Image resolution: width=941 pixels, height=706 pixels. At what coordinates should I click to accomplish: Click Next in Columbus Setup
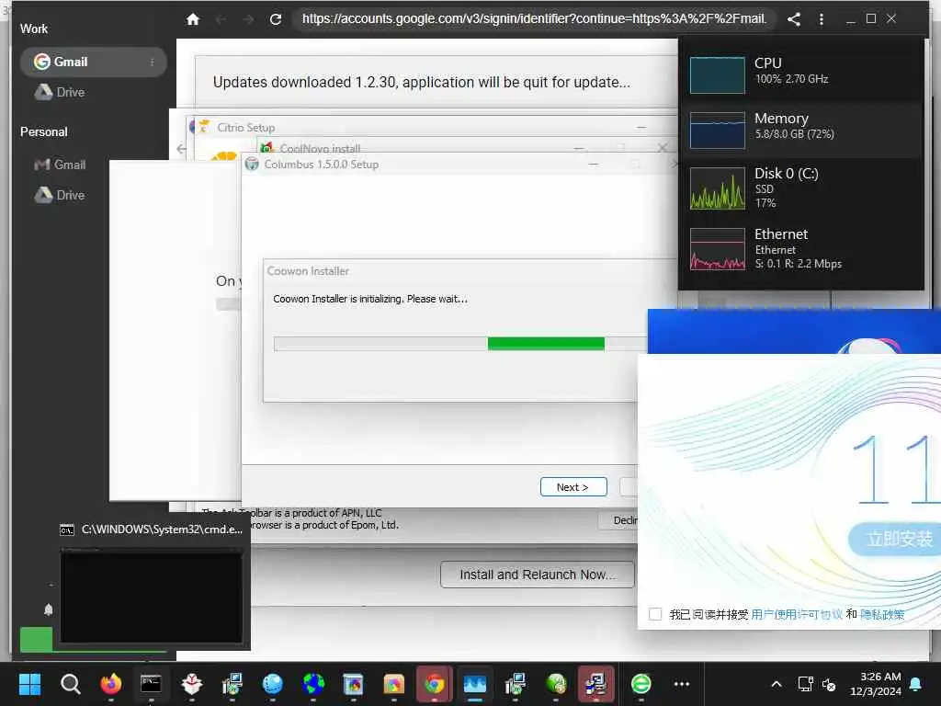point(573,487)
